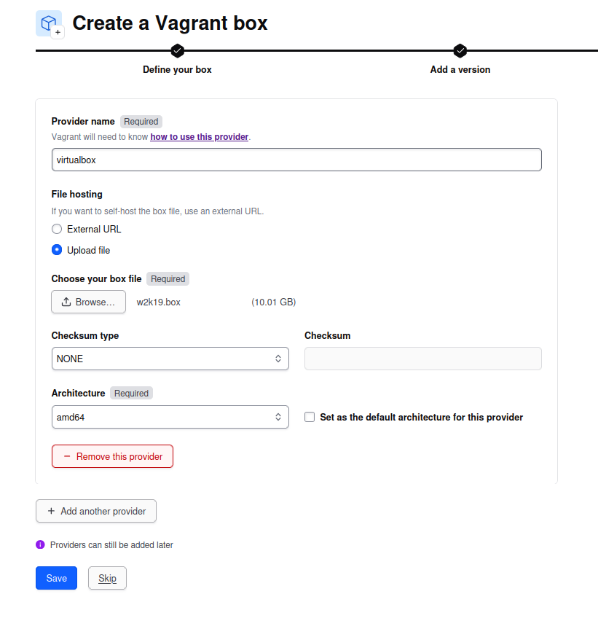Click the upload icon on Browse button

(66, 302)
